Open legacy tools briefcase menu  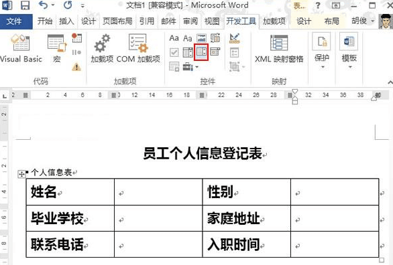coord(190,67)
